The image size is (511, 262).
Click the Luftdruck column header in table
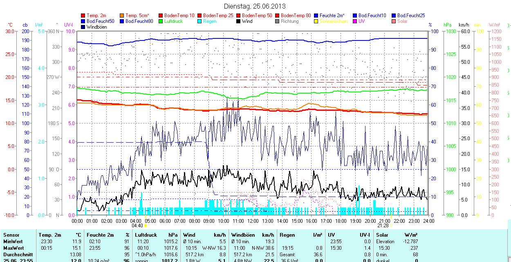(x=146, y=235)
